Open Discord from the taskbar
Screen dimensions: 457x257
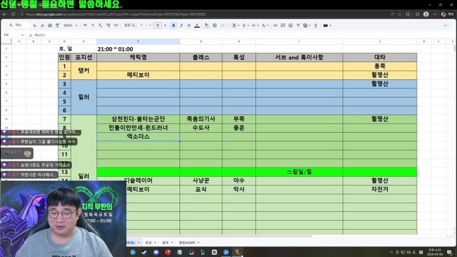pyautogui.click(x=156, y=252)
